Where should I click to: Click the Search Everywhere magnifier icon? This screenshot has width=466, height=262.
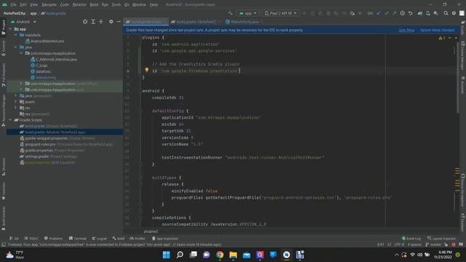click(x=446, y=13)
